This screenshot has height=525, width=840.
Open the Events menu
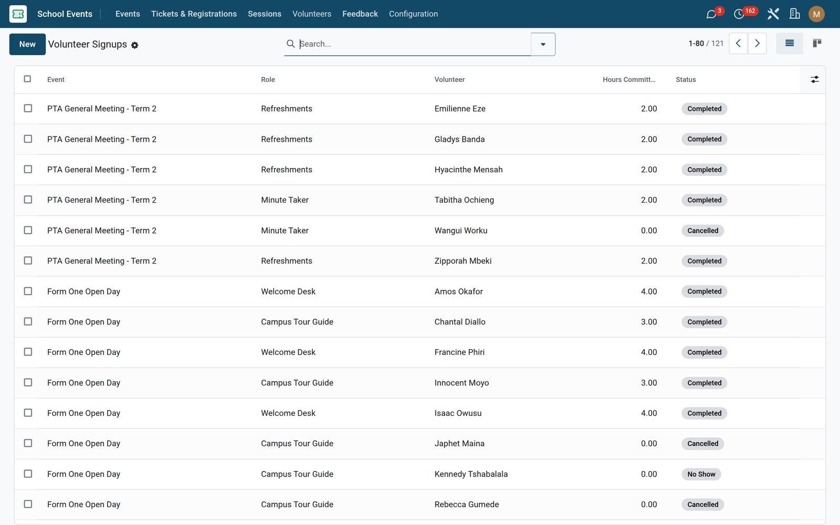tap(128, 14)
